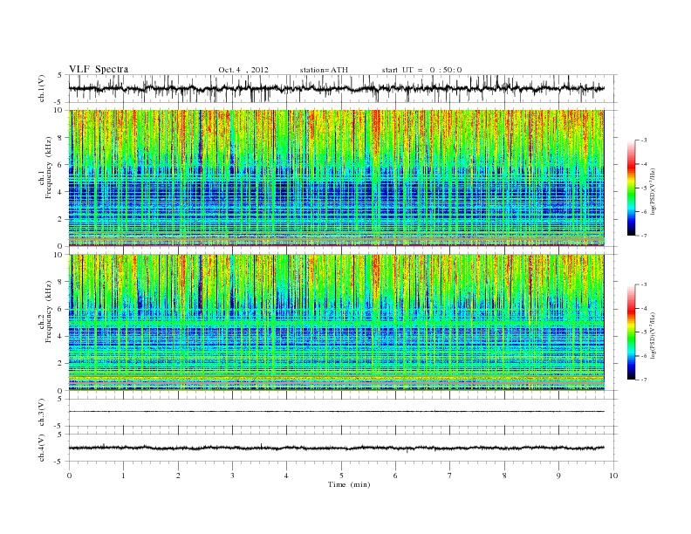The width and height of the screenshot is (691, 534).
Task: Click the "8" kHz tick of ch.2 spectrogram
Action: pos(60,282)
